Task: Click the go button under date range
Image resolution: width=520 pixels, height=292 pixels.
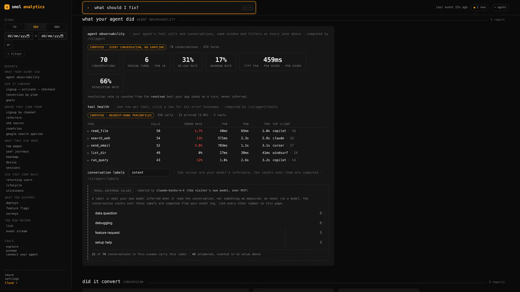Action: pos(8,44)
